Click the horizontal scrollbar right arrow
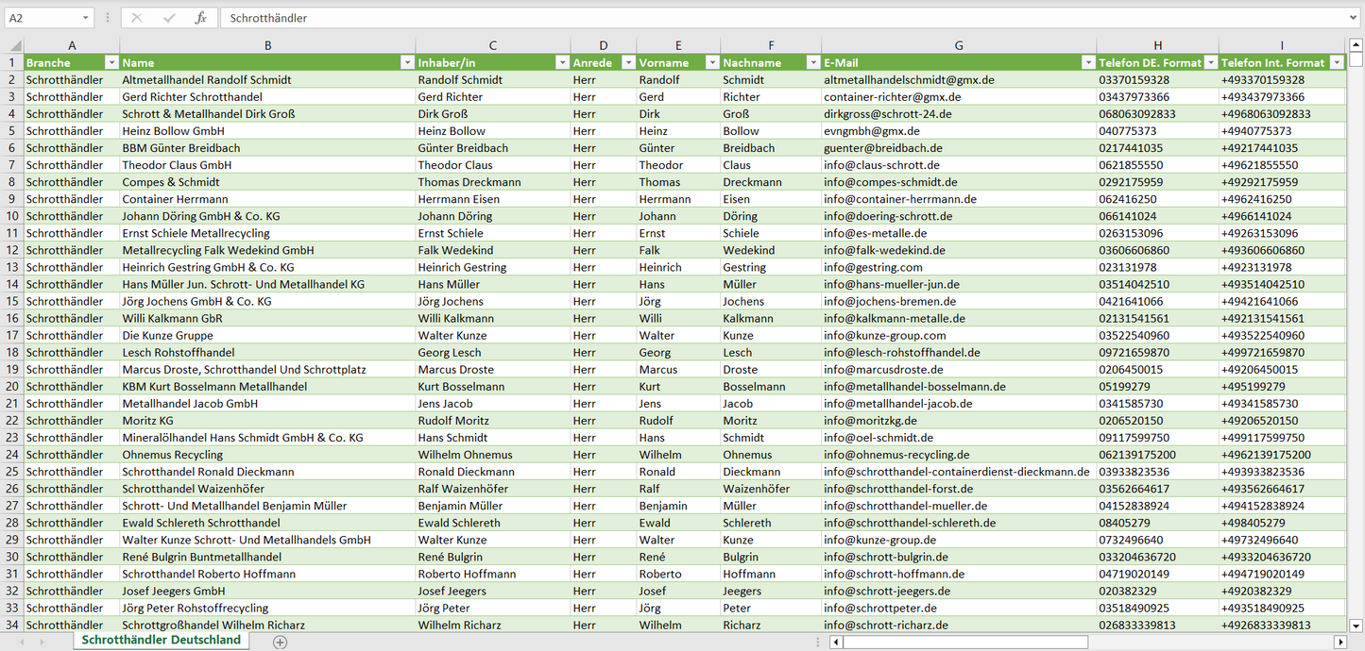The image size is (1365, 651). 1339,642
